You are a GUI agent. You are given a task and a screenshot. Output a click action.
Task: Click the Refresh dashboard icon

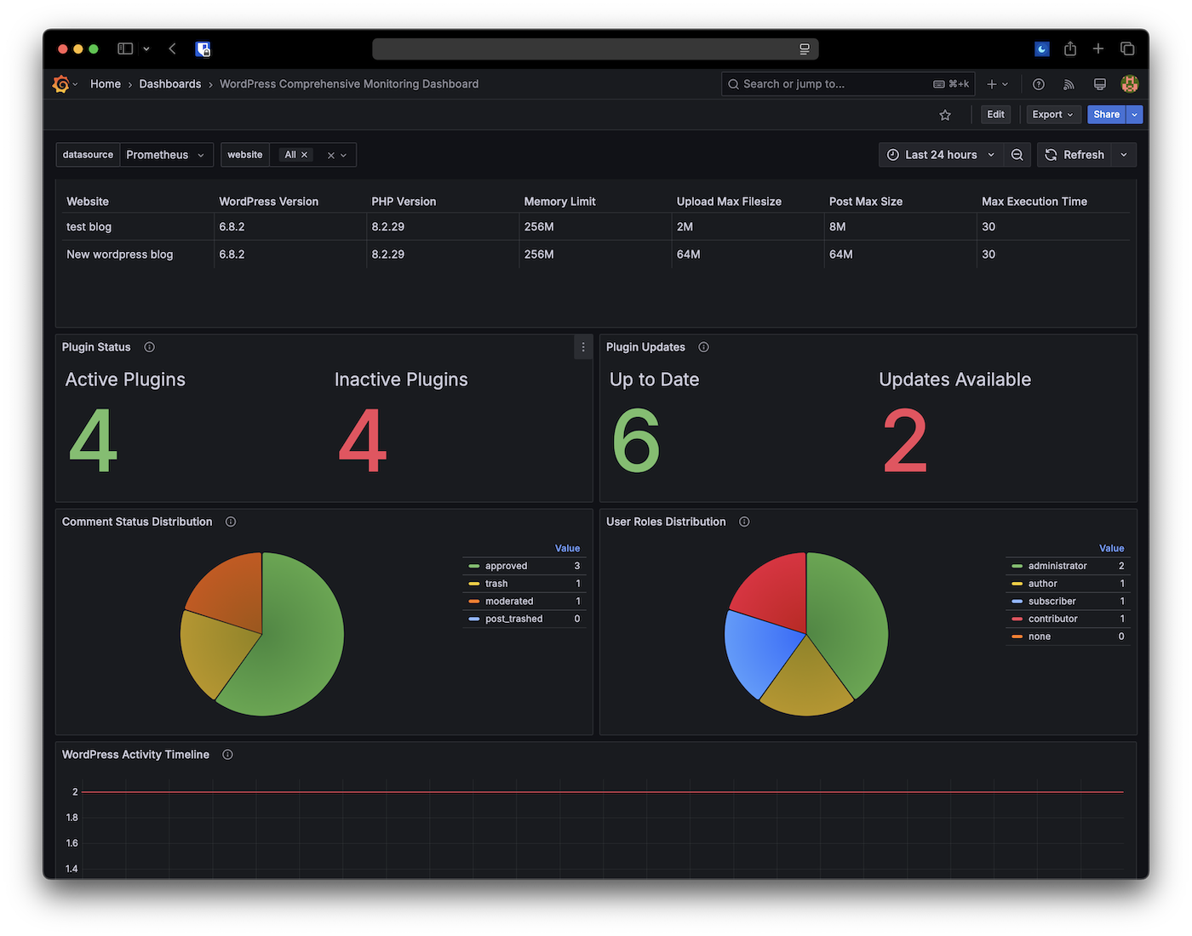tap(1075, 155)
